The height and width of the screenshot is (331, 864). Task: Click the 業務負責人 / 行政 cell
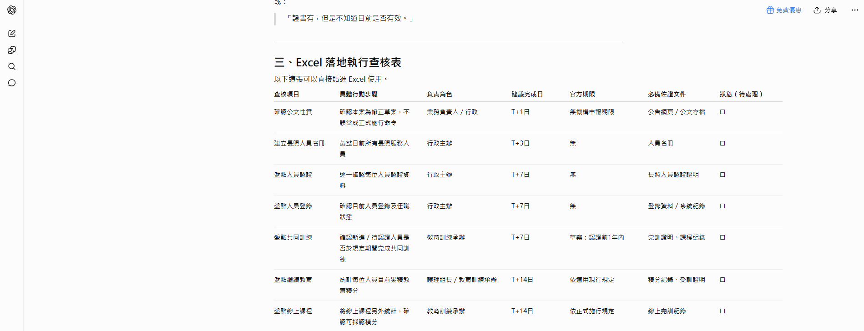pyautogui.click(x=452, y=112)
